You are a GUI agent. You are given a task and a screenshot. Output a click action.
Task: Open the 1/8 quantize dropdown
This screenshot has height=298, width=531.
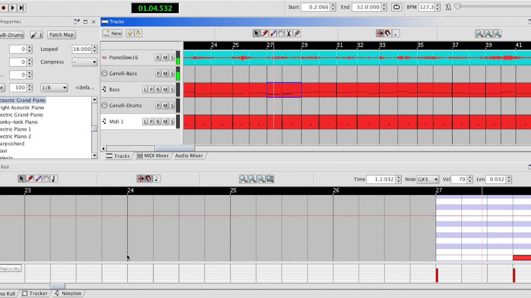point(54,88)
